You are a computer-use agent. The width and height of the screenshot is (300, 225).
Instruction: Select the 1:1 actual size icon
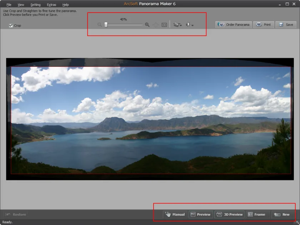(x=164, y=25)
